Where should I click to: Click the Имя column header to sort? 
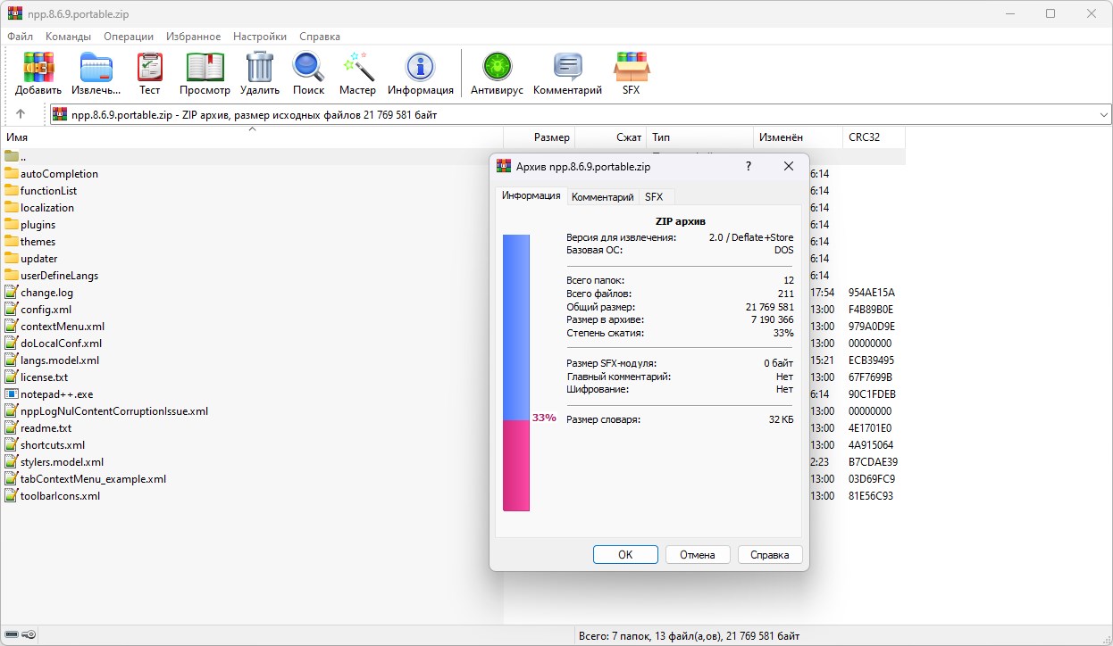[18, 137]
